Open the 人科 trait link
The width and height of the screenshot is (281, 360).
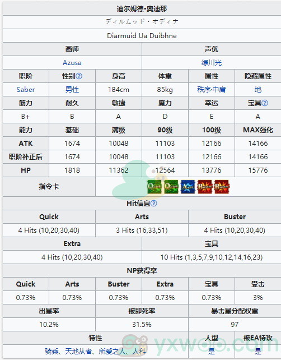coord(139,351)
